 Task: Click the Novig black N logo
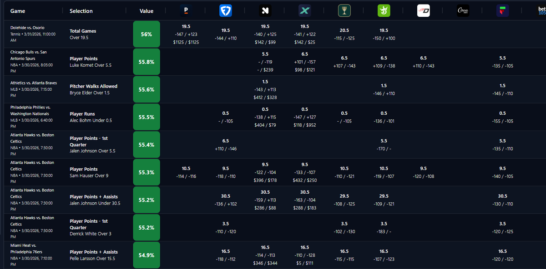point(265,11)
